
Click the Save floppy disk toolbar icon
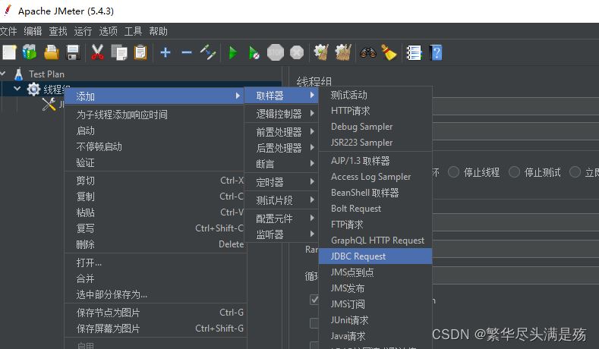pyautogui.click(x=73, y=52)
